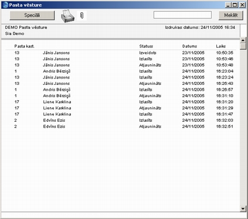Open the Speciāli button
248x219 pixels.
(32, 15)
